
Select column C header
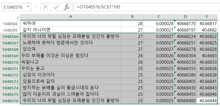159,17
